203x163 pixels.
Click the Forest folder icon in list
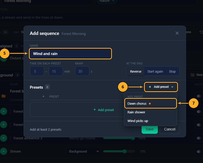4,96
